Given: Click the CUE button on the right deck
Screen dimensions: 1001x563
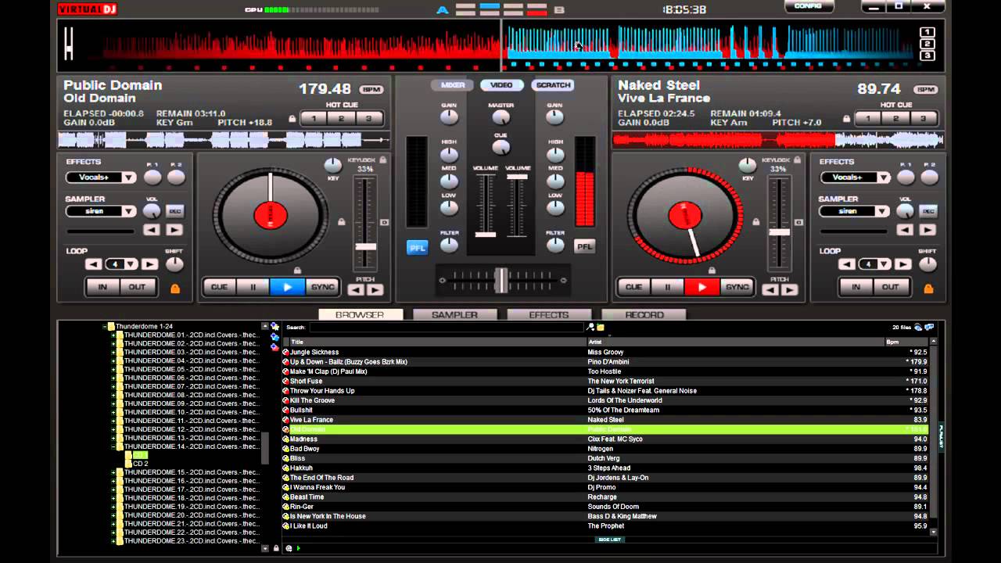Looking at the screenshot, I should pyautogui.click(x=634, y=287).
